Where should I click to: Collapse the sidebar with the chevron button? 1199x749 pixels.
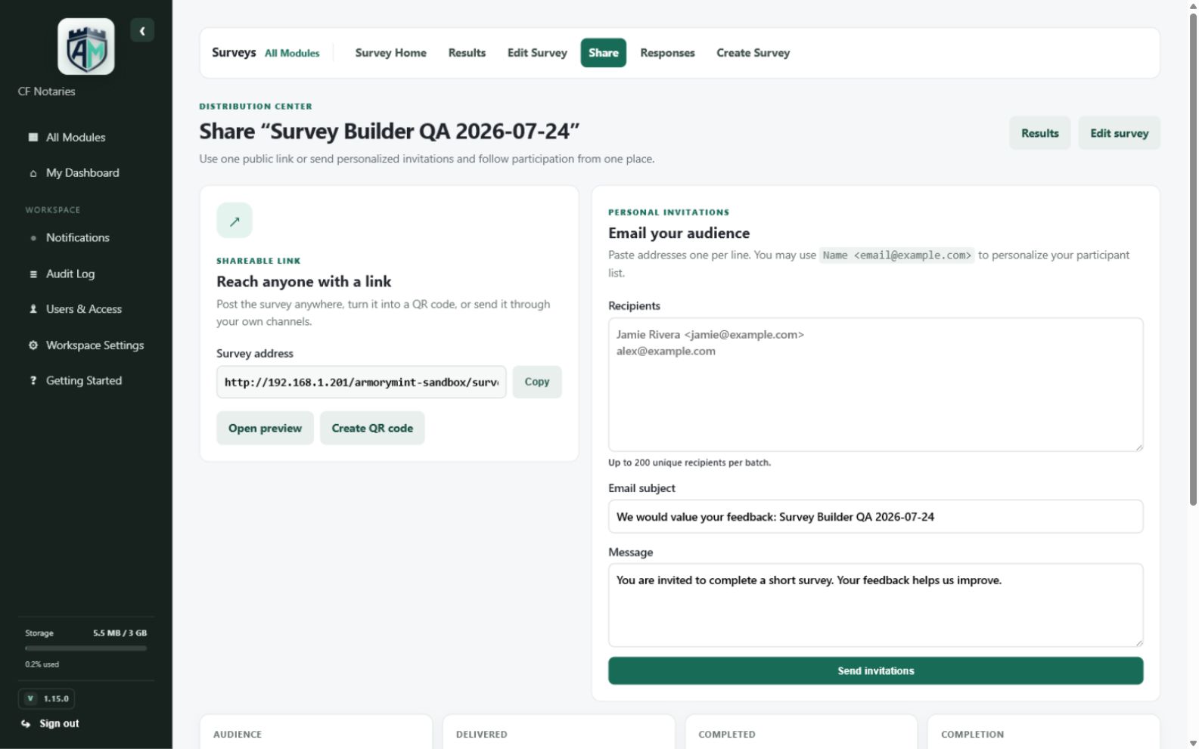142,31
